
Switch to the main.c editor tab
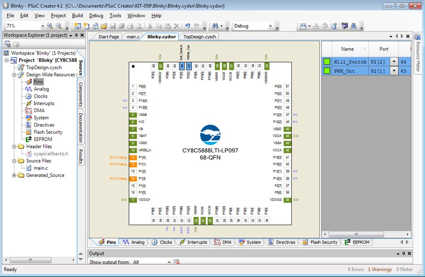pos(133,37)
